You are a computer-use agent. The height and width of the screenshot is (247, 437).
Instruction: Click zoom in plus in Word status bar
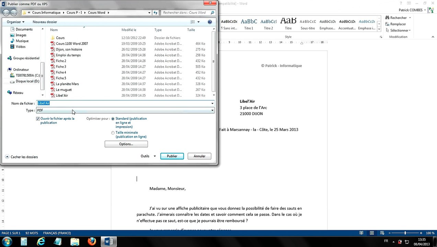[421, 233]
